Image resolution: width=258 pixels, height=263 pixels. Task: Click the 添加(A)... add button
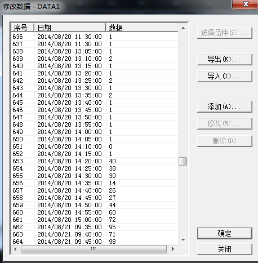224,107
